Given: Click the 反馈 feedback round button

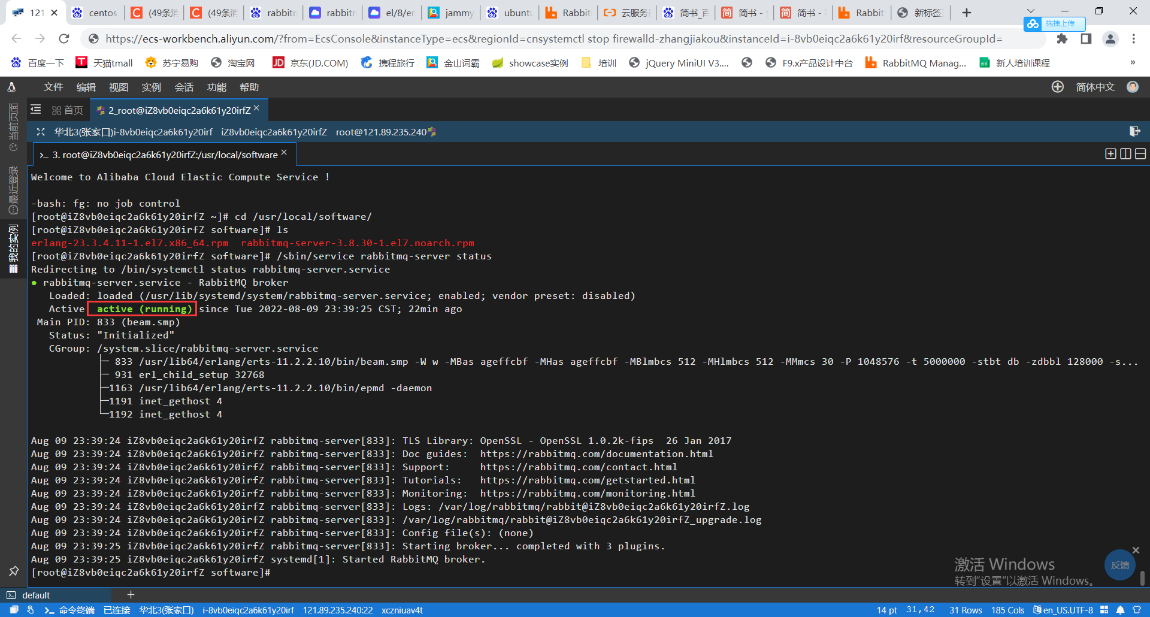Looking at the screenshot, I should (1120, 565).
